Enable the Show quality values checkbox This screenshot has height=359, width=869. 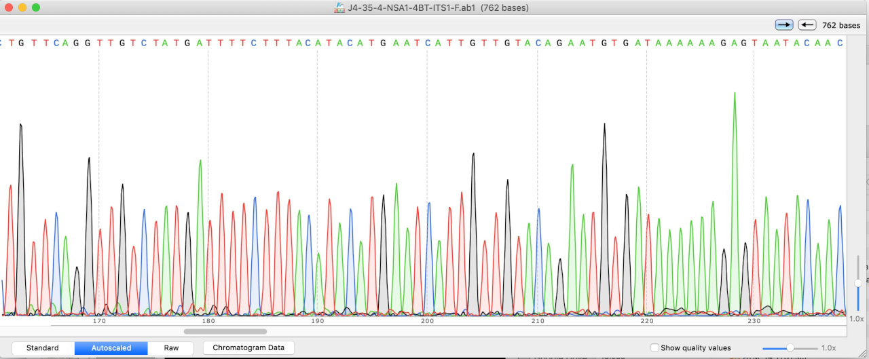[x=654, y=348]
